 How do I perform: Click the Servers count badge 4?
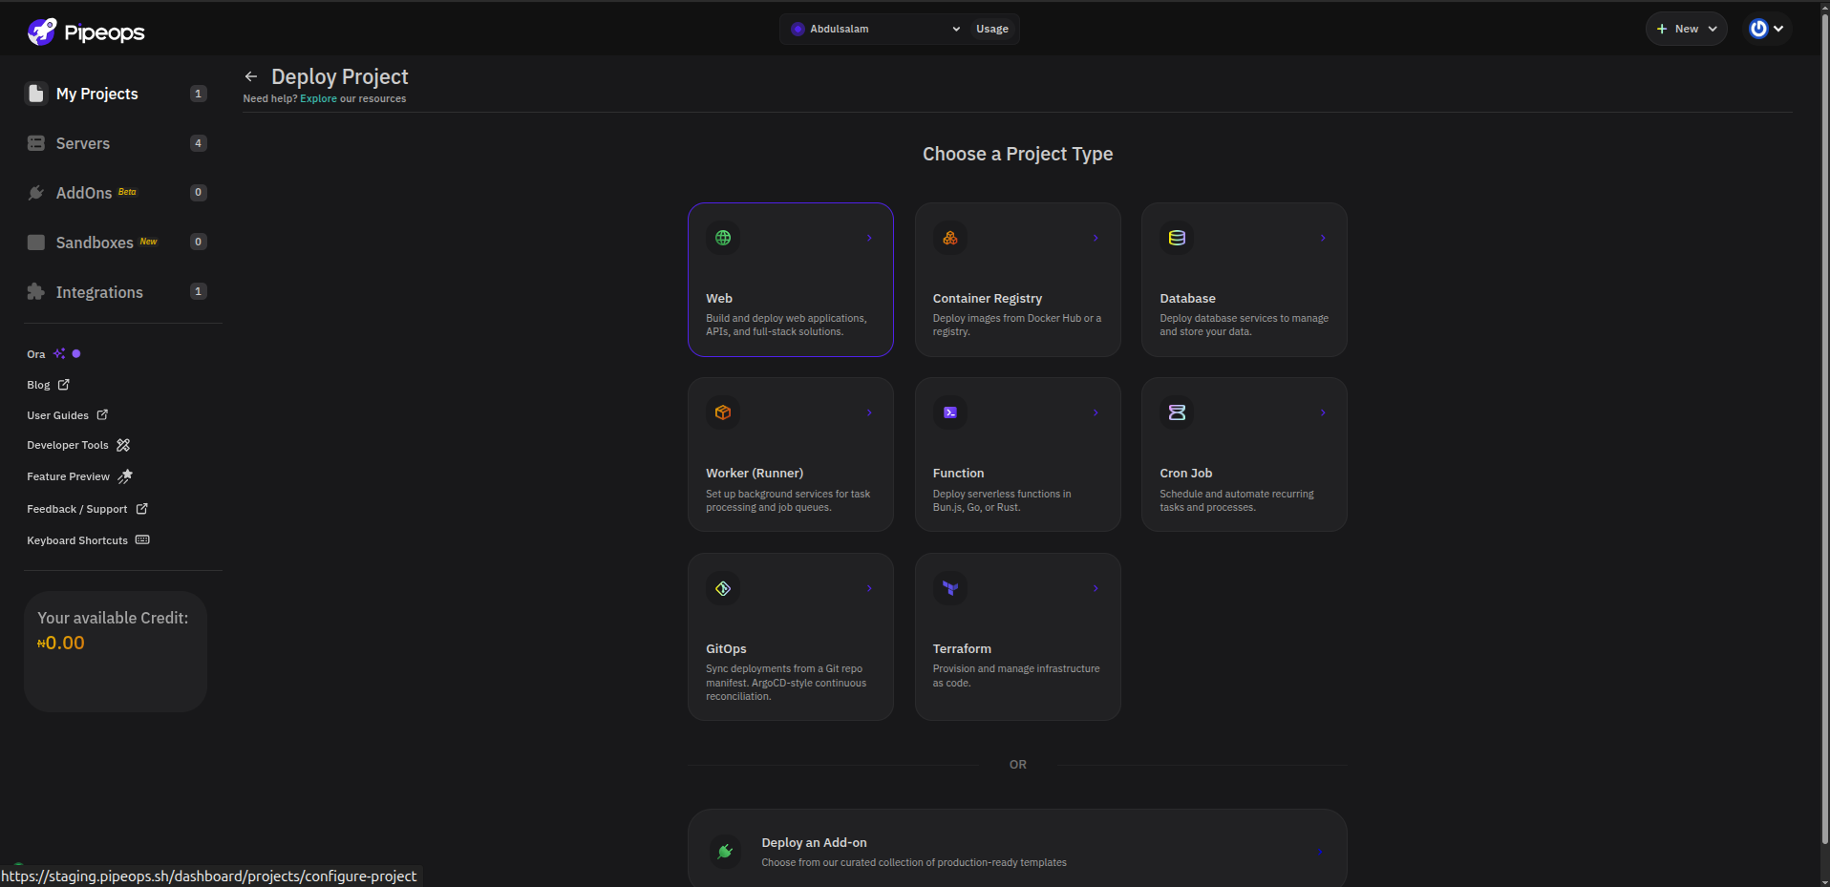point(199,143)
